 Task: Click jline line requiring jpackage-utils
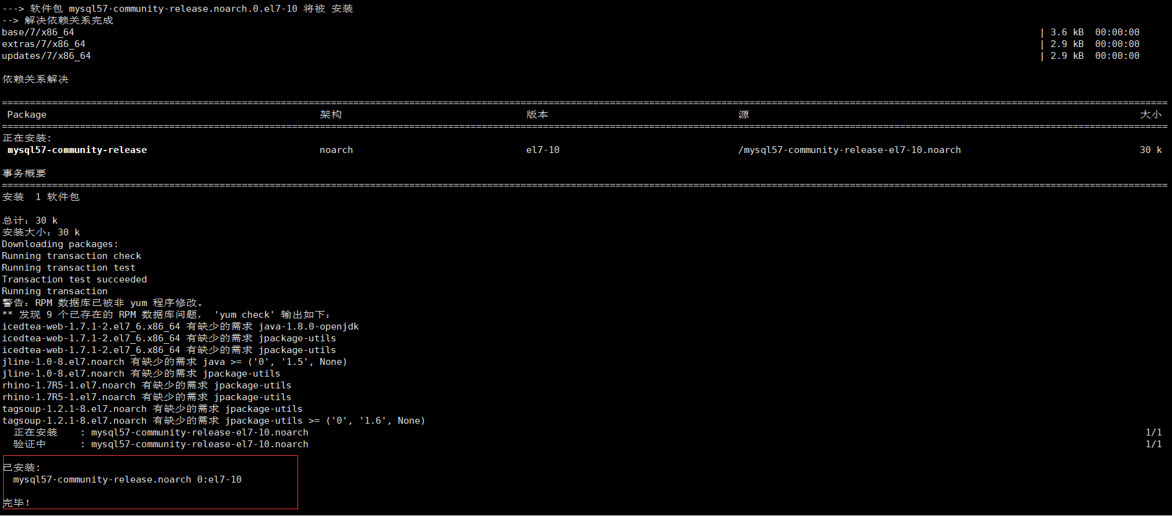[x=141, y=374]
